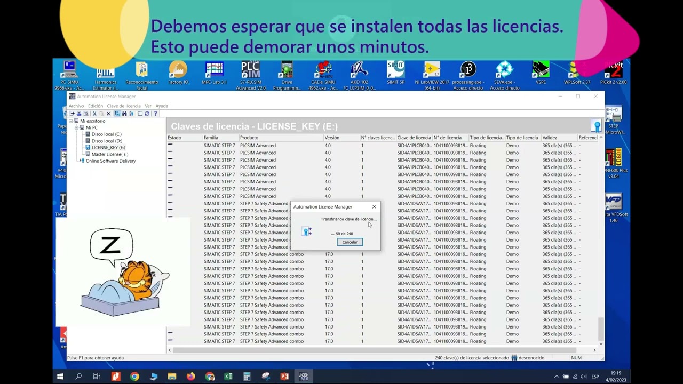
Task: Open the SIMIT SP desktop shortcut
Action: 395,73
